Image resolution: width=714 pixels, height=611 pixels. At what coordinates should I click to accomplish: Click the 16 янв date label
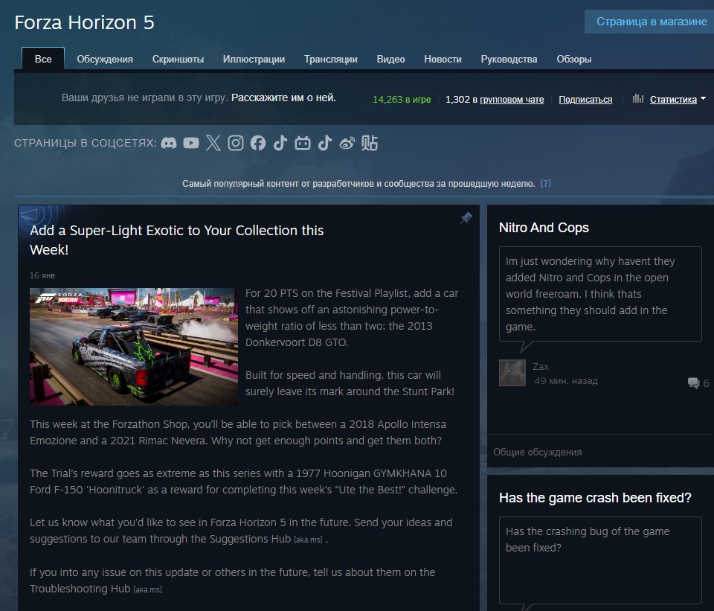[42, 275]
